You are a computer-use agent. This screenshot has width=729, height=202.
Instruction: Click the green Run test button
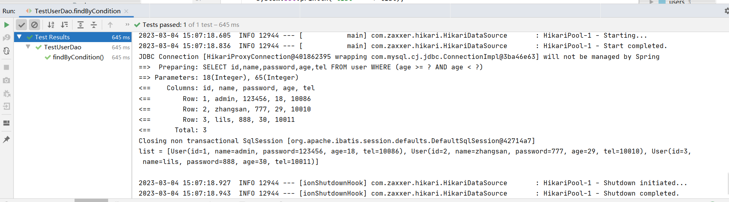[6, 25]
